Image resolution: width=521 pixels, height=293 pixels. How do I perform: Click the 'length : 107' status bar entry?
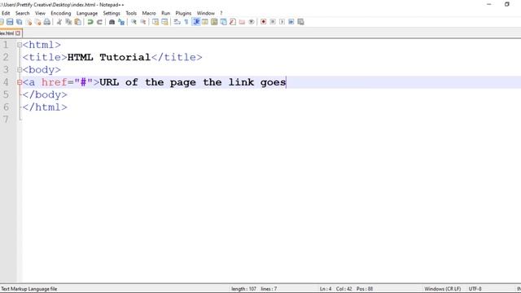point(243,289)
